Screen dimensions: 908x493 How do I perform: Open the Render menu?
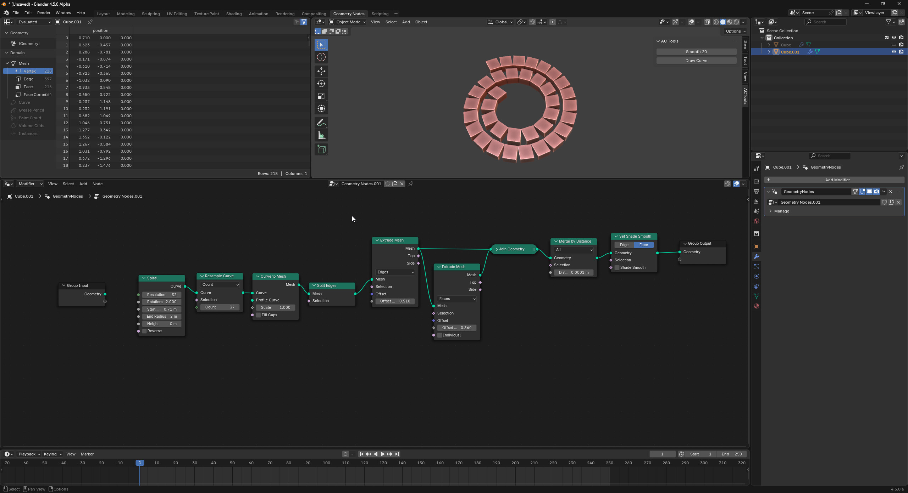[44, 13]
